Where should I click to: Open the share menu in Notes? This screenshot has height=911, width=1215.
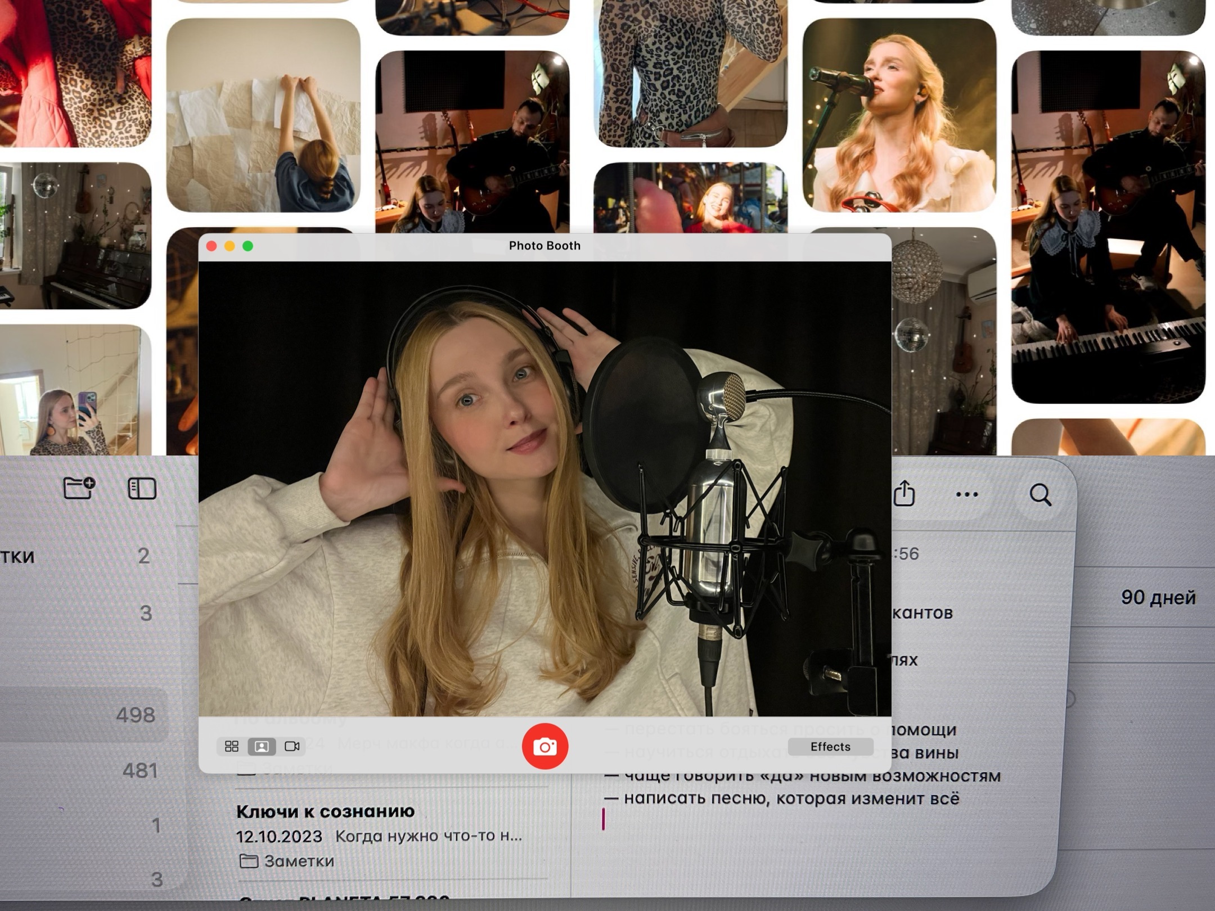904,493
